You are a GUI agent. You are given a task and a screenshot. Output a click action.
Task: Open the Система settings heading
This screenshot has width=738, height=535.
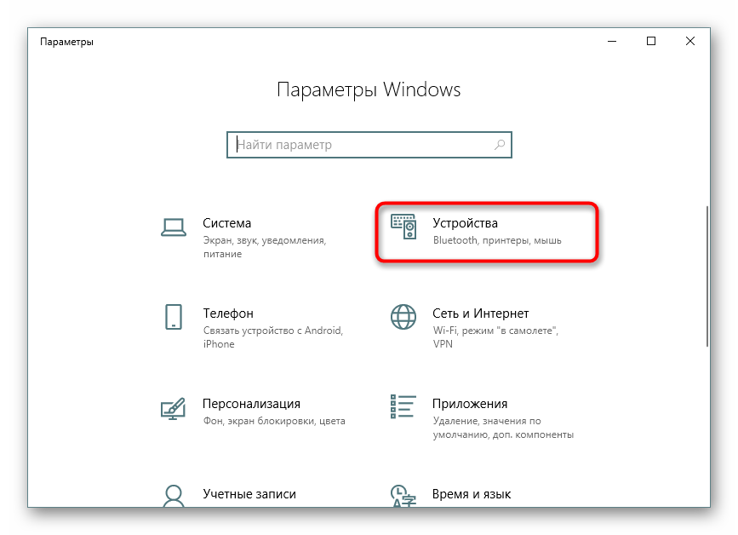point(227,223)
